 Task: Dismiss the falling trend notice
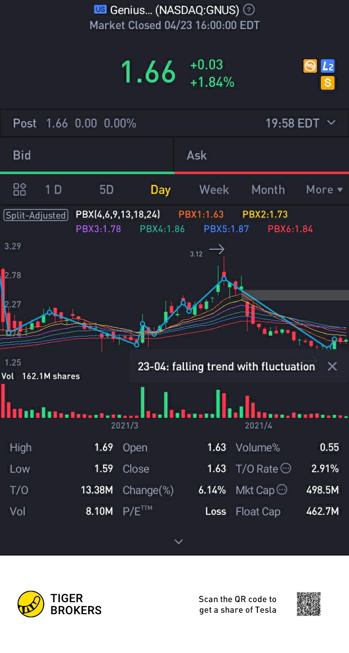(332, 366)
